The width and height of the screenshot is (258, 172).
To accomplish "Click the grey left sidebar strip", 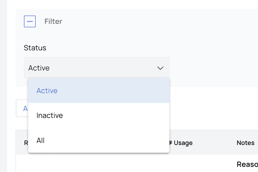I will (3, 86).
